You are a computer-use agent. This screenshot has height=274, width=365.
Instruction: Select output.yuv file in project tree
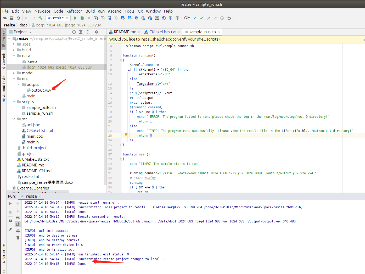coord(41,90)
